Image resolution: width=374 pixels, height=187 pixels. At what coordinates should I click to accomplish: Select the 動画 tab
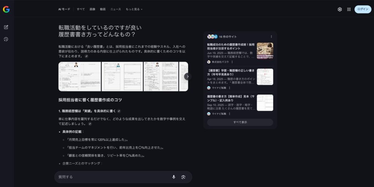(103, 9)
